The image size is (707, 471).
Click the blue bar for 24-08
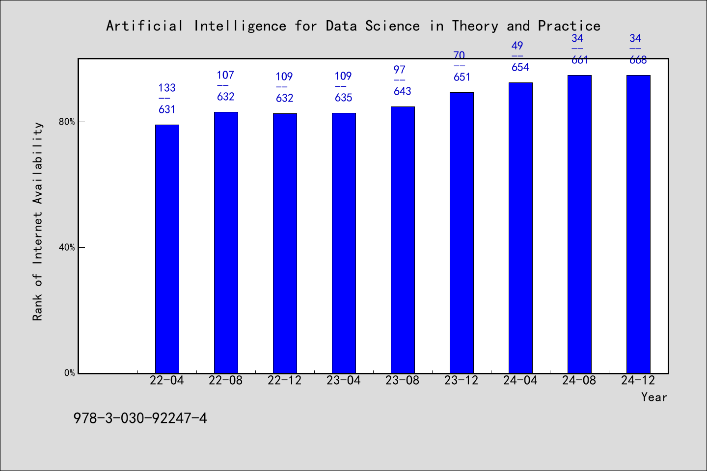(x=579, y=224)
